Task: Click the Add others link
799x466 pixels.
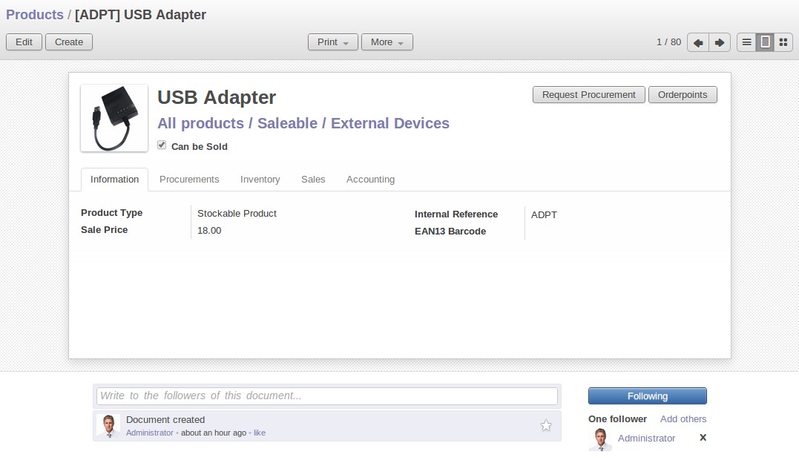Action: pyautogui.click(x=683, y=419)
